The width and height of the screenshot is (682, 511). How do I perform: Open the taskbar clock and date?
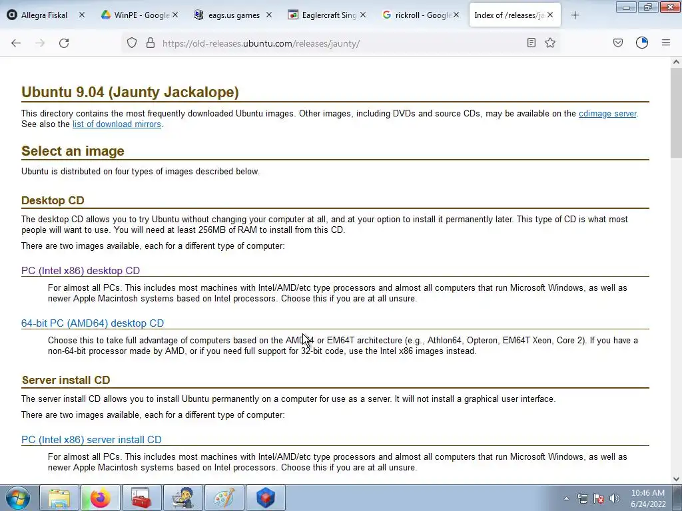click(648, 498)
